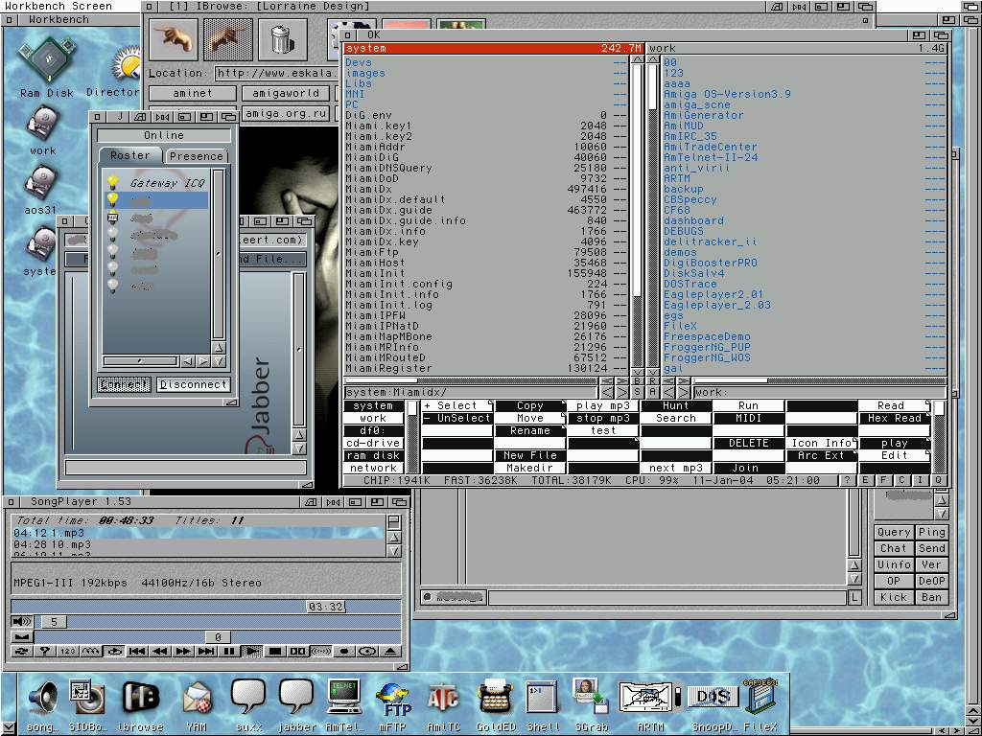The width and height of the screenshot is (982, 736).
Task: Select the cd-drive device button
Action: point(373,443)
